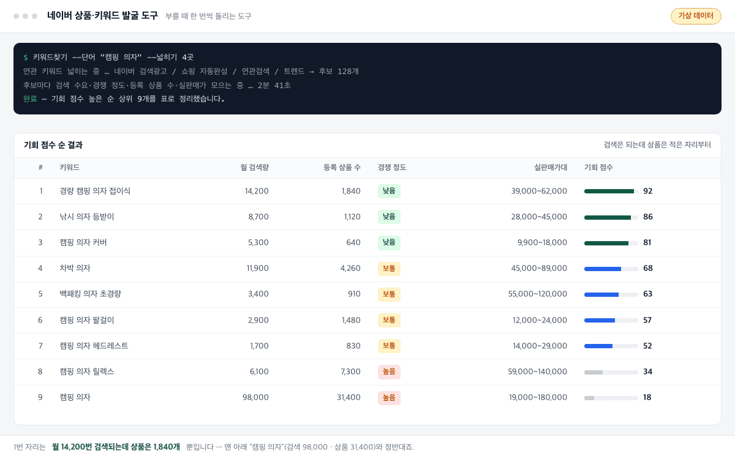Click the 키워드 column header

(69, 168)
